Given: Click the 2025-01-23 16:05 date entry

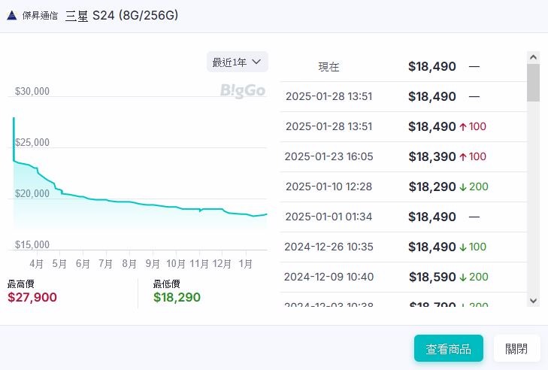Looking at the screenshot, I should (328, 156).
